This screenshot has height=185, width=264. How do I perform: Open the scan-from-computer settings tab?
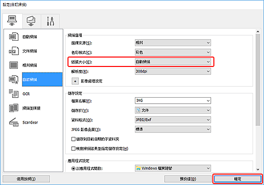pos(12,21)
